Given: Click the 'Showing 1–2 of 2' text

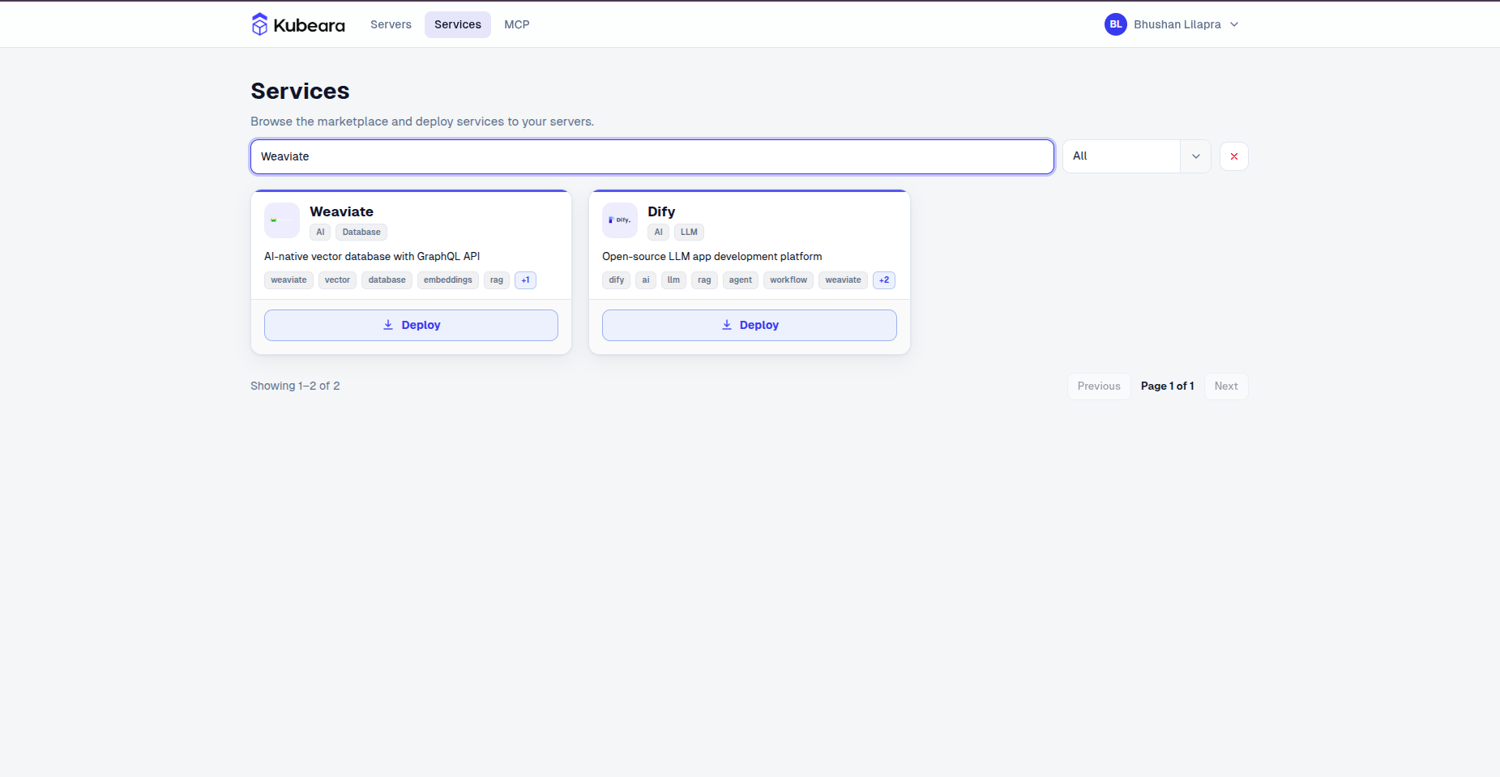Looking at the screenshot, I should (295, 386).
